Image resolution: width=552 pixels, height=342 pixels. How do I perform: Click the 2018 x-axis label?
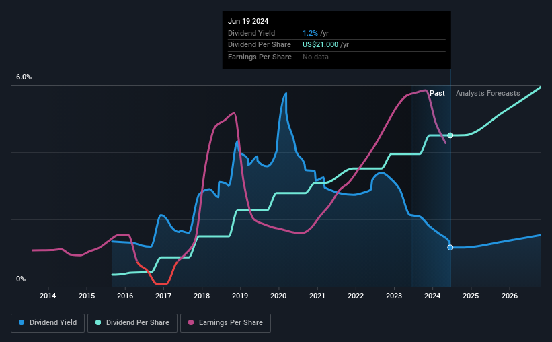point(202,296)
